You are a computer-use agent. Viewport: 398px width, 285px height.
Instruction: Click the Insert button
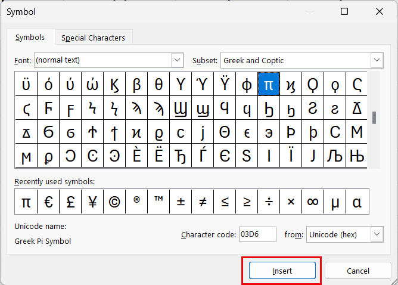(x=282, y=271)
